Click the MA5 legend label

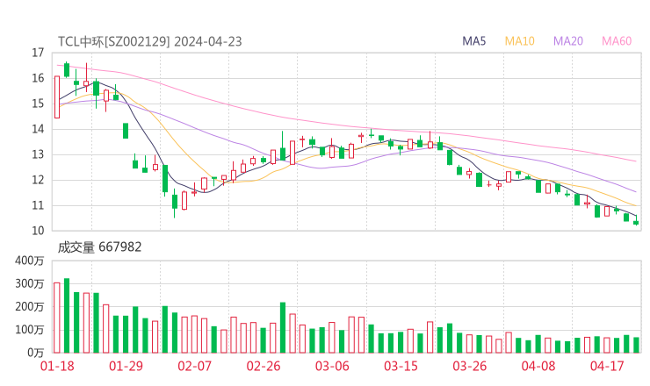pos(473,41)
